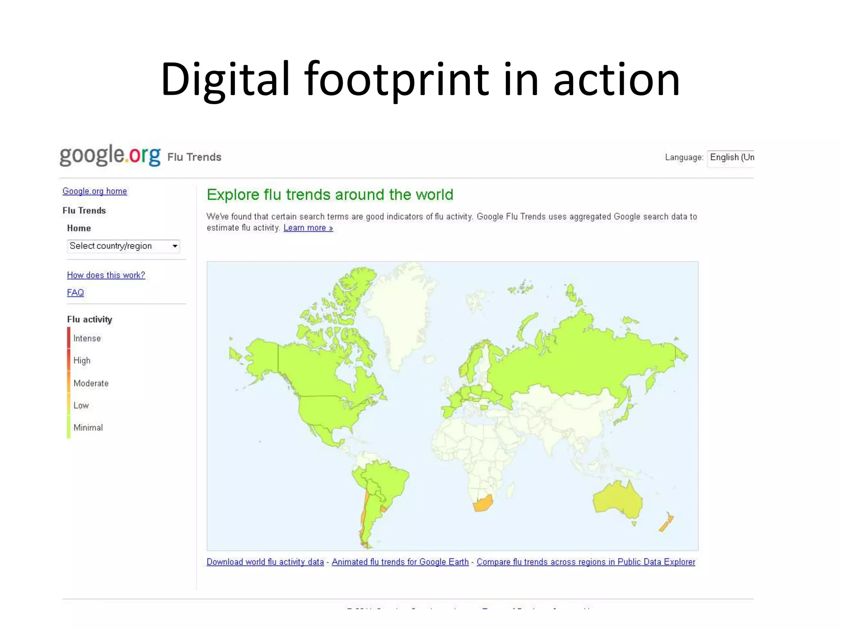Click the Digital footprint in action slide title

coord(420,79)
